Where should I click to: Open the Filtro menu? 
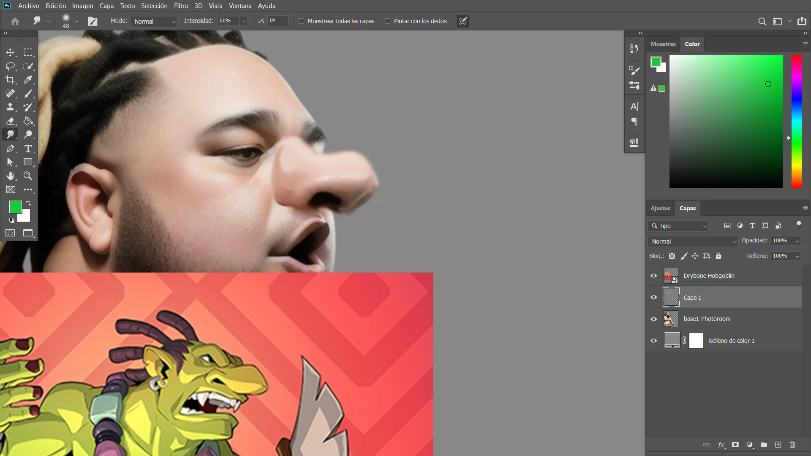tap(181, 6)
